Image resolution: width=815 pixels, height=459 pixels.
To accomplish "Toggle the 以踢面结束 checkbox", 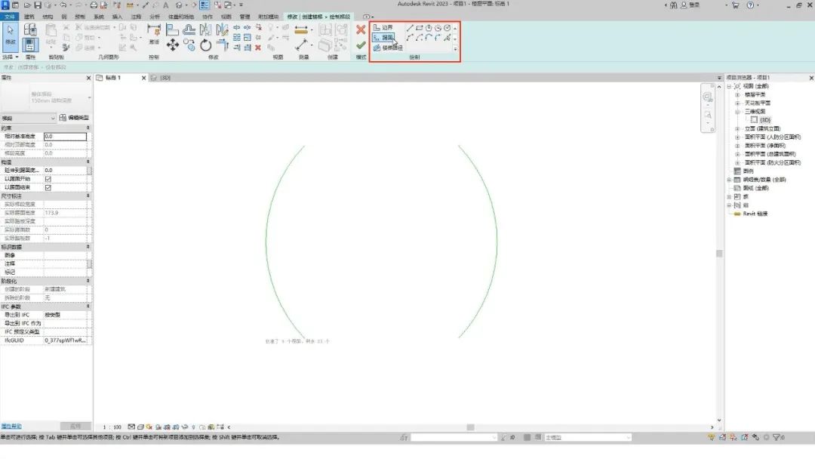I will (x=48, y=188).
